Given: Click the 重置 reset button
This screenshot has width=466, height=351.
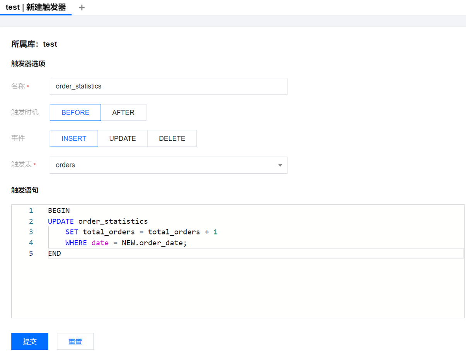Looking at the screenshot, I should point(75,341).
